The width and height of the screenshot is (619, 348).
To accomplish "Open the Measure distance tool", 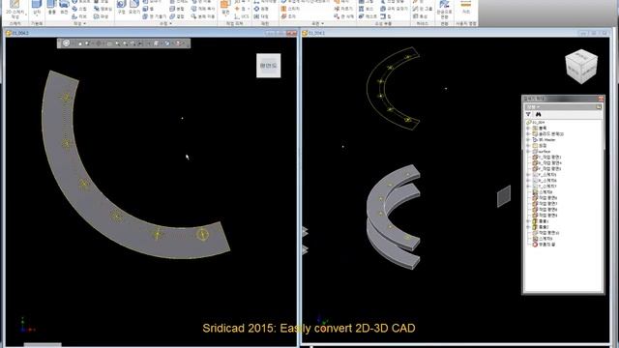I will click(466, 8).
